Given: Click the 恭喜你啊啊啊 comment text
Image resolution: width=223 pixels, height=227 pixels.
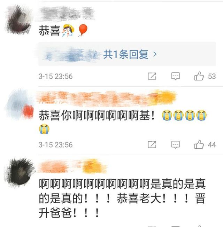Looking at the screenshot, I should (x=123, y=122).
